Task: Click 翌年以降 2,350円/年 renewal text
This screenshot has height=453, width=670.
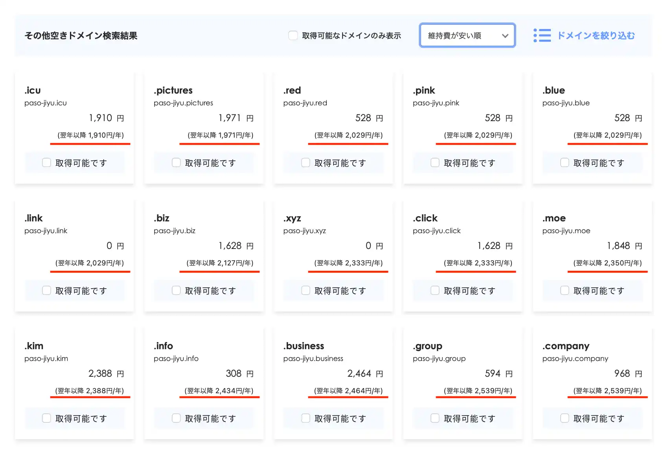Action: point(607,263)
